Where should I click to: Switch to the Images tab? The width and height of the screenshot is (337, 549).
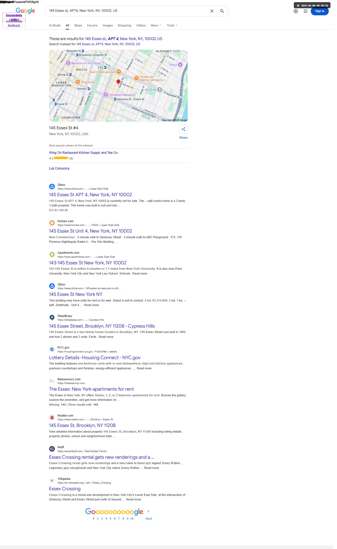[x=108, y=25]
